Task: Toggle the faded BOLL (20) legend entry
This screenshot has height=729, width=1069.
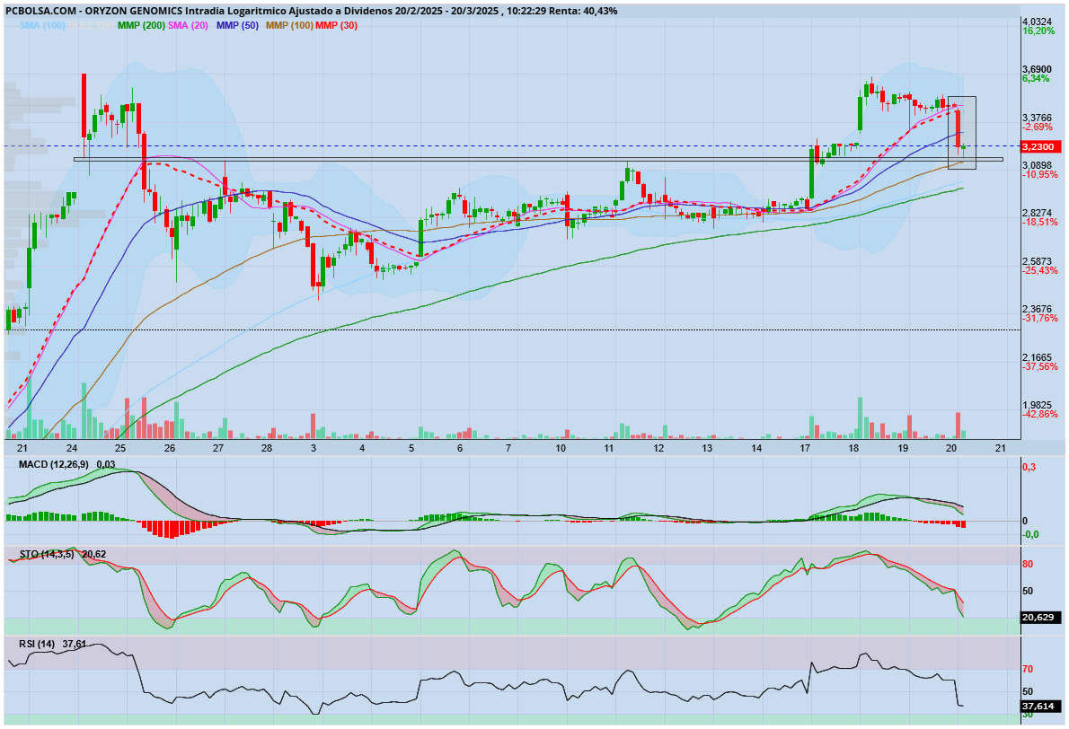Action: (92, 25)
